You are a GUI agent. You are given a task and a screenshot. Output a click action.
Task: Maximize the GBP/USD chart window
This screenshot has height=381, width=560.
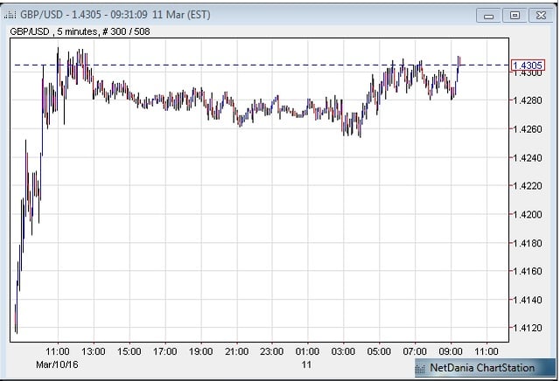514,15
